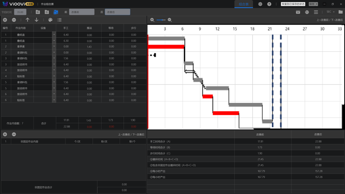This screenshot has width=345, height=194.
Task: Click the takt time field showing 35.00
Action: click(x=20, y=12)
